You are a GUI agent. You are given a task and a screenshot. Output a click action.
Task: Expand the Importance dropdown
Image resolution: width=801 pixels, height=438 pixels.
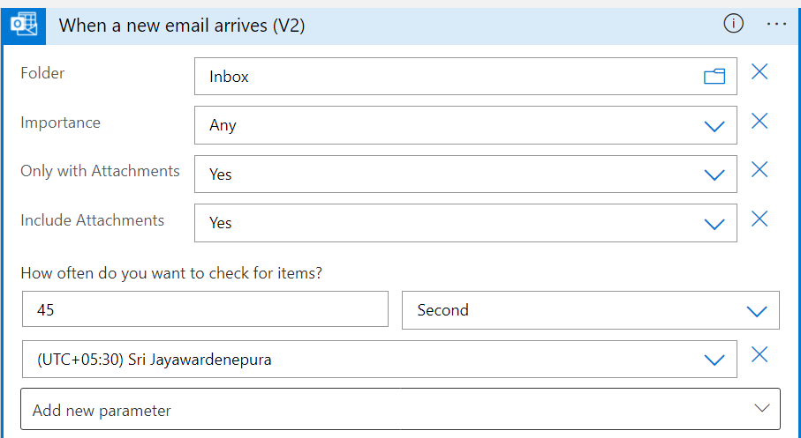714,126
